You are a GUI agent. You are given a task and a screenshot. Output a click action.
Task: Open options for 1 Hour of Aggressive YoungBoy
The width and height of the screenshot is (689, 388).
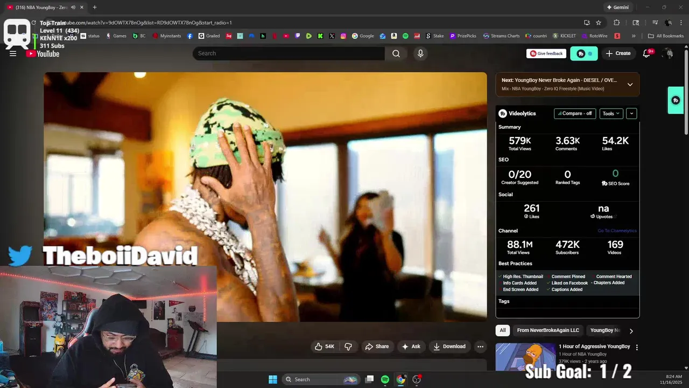(x=637, y=348)
